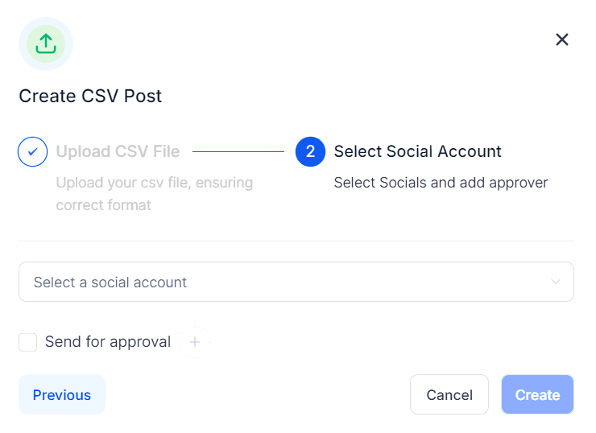The image size is (596, 433).
Task: Go back with the Previous button
Action: (x=62, y=394)
